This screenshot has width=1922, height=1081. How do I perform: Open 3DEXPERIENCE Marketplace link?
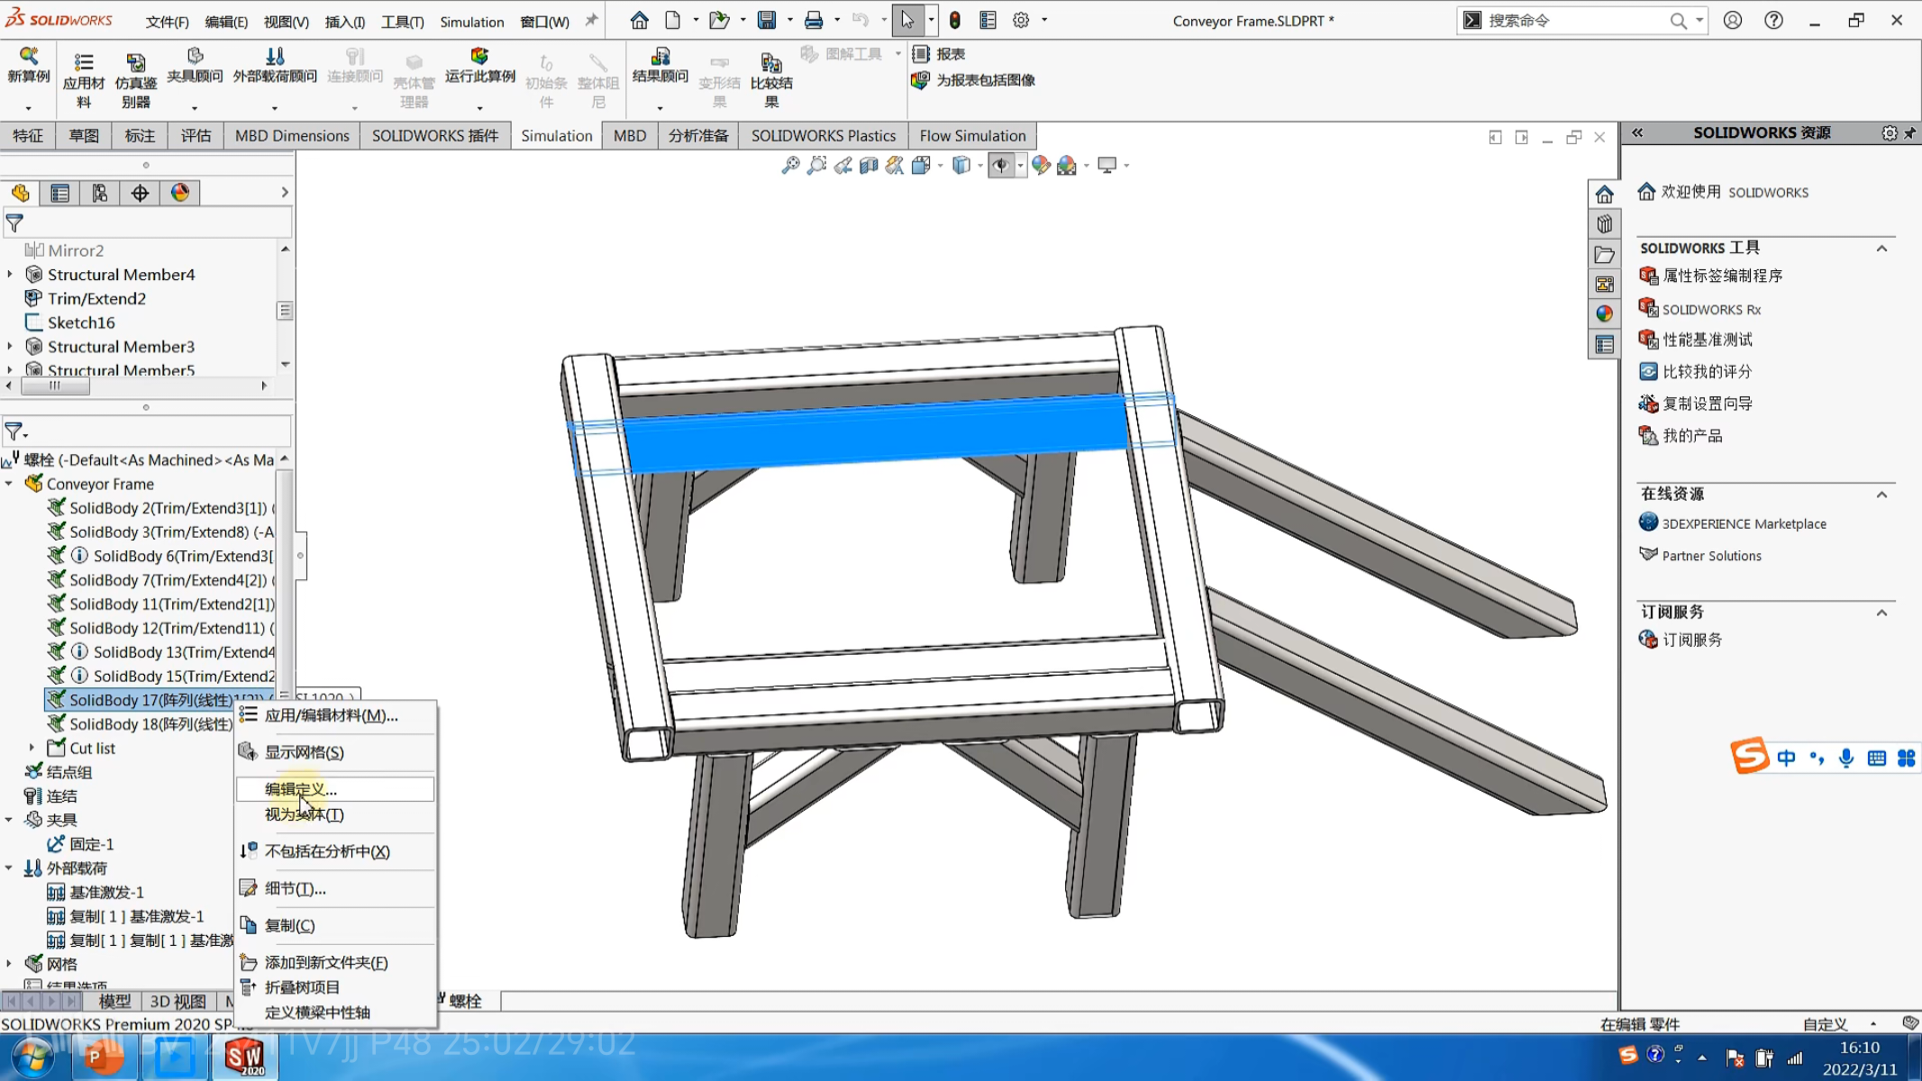click(1744, 524)
